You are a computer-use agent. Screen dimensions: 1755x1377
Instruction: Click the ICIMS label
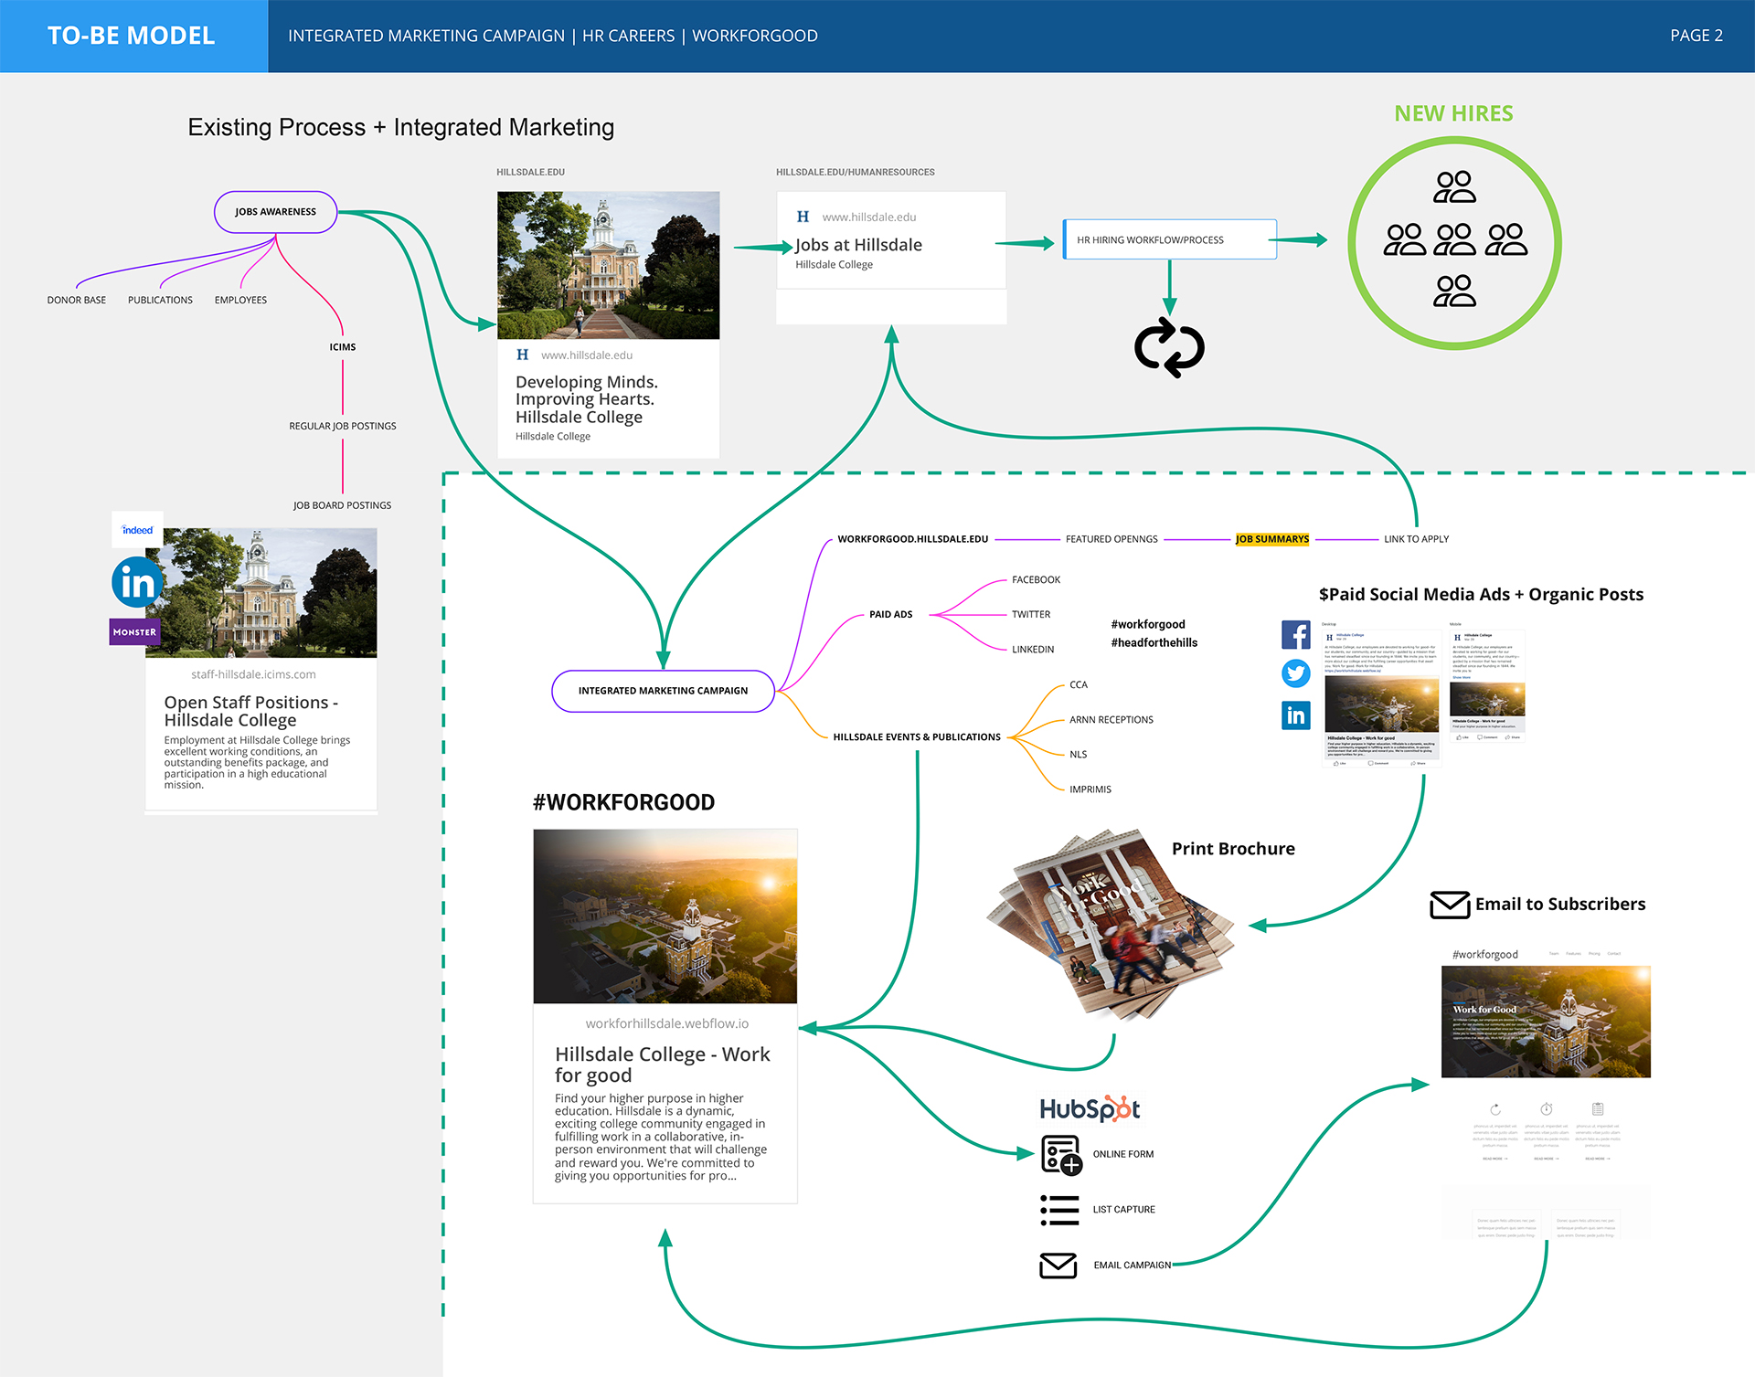click(x=343, y=347)
